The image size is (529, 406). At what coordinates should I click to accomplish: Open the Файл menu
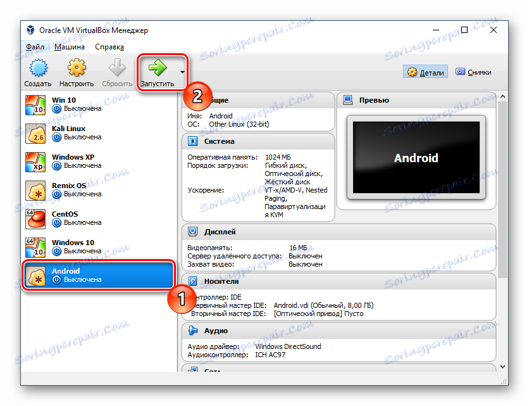(x=35, y=47)
